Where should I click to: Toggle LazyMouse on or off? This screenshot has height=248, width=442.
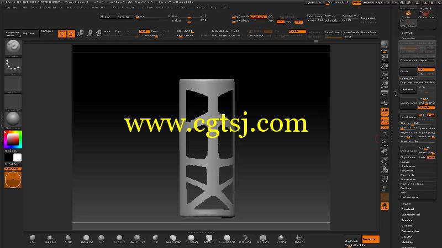point(257,17)
